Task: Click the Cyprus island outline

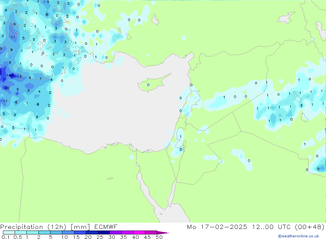Action: coord(154,82)
